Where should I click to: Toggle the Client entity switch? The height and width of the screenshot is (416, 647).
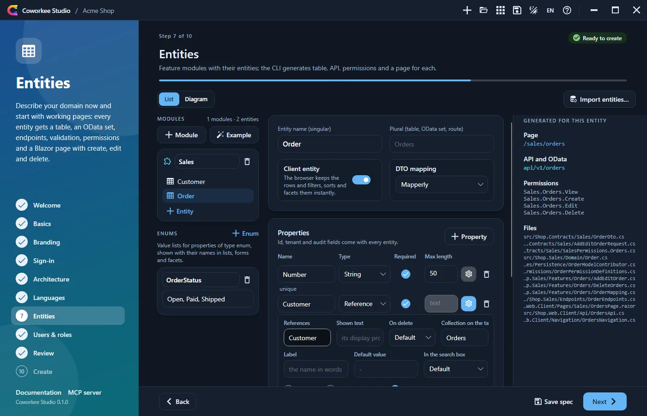(361, 180)
